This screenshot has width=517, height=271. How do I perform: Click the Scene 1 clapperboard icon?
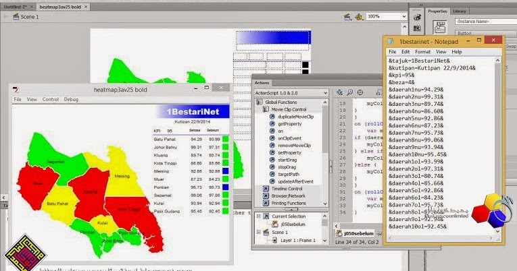point(16,16)
